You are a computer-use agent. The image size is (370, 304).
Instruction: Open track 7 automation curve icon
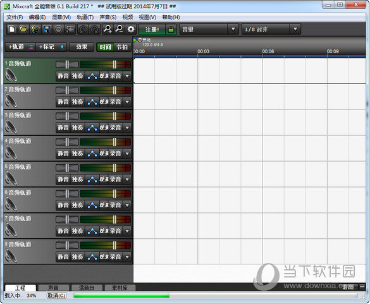pyautogui.click(x=92, y=231)
